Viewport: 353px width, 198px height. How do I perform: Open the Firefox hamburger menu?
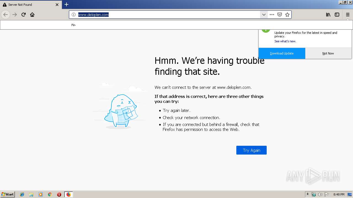(348, 15)
